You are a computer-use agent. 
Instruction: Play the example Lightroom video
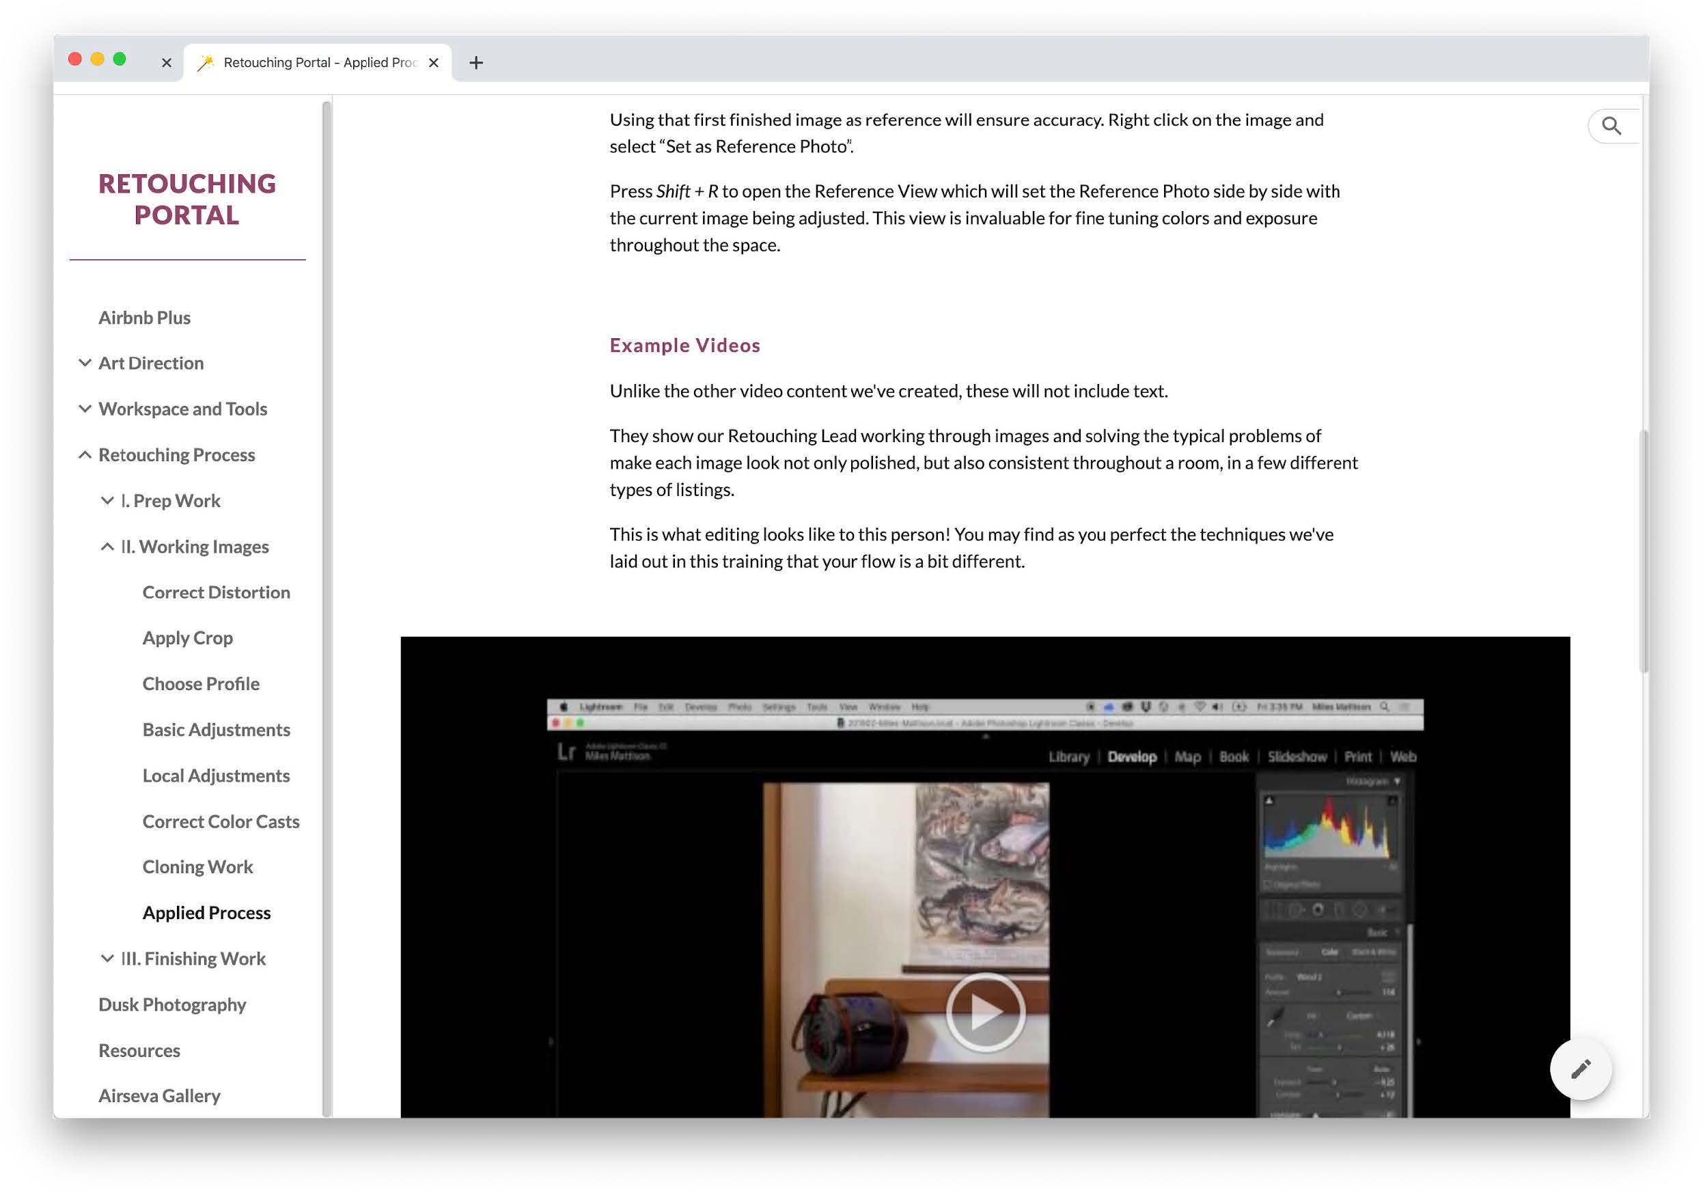(985, 1012)
